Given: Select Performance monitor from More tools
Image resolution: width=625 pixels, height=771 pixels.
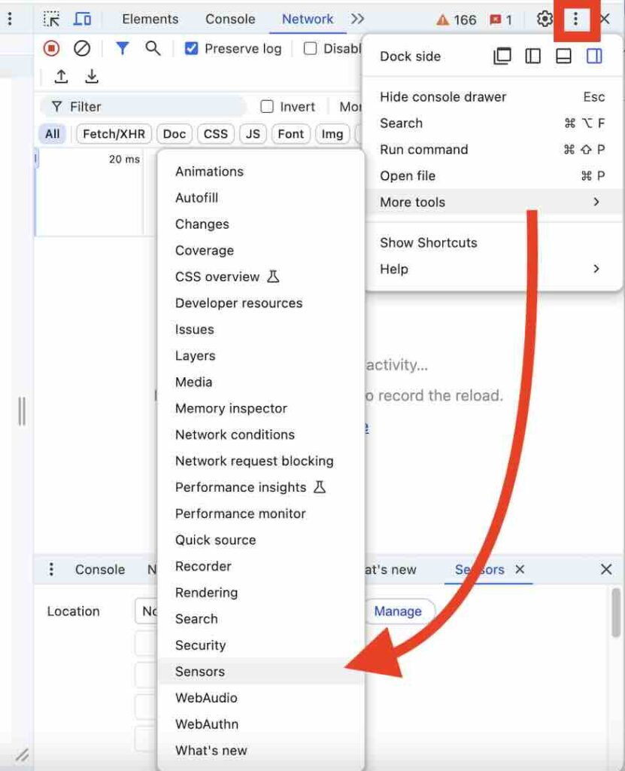Looking at the screenshot, I should (x=261, y=513).
